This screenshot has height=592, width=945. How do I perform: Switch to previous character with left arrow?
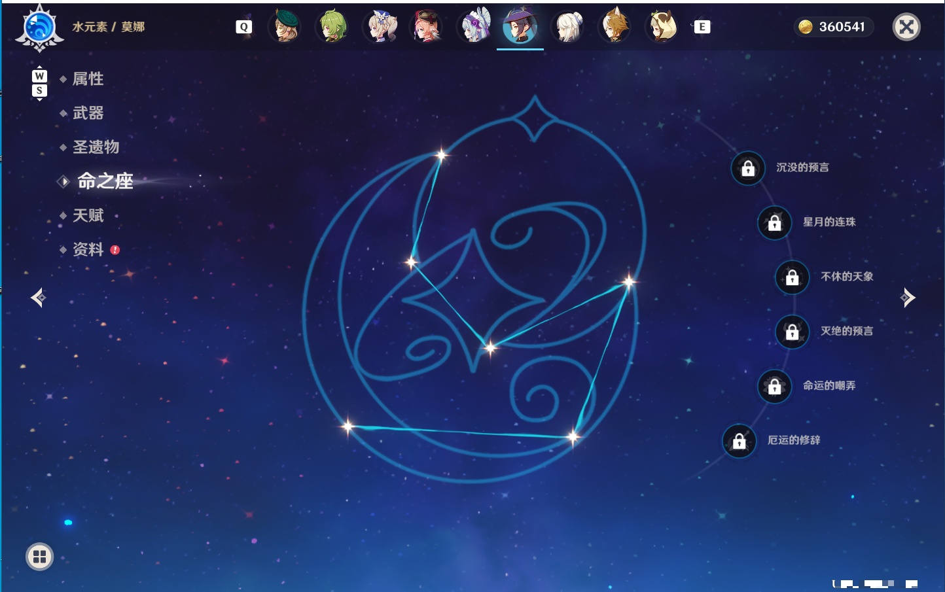38,298
